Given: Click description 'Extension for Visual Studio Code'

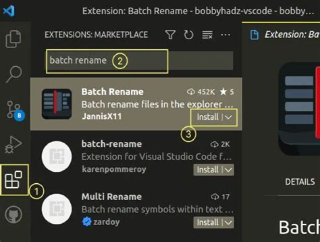Looking at the screenshot, I should (156, 157).
